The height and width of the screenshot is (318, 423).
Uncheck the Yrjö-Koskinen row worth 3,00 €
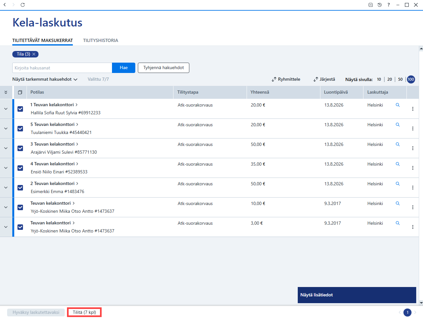click(20, 227)
